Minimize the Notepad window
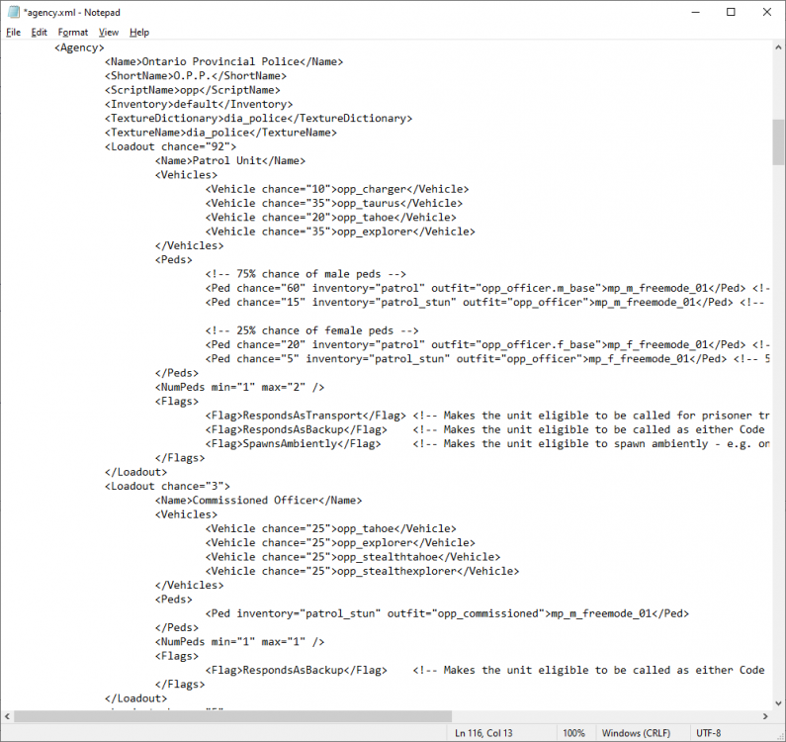Image resolution: width=786 pixels, height=742 pixels. pyautogui.click(x=695, y=12)
